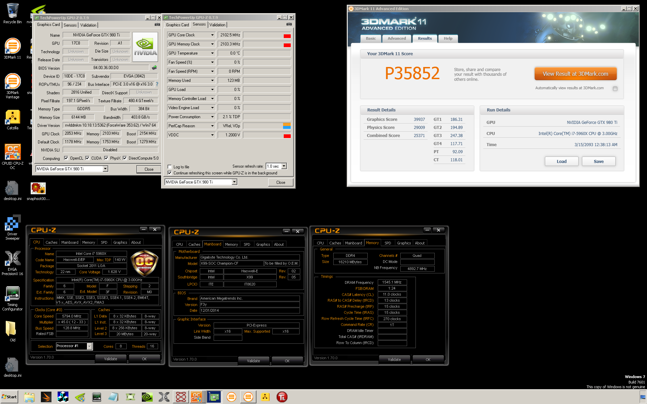Click OK in the CPU-Z Memory window
Viewport: 647px width, 404px height.
tap(428, 359)
